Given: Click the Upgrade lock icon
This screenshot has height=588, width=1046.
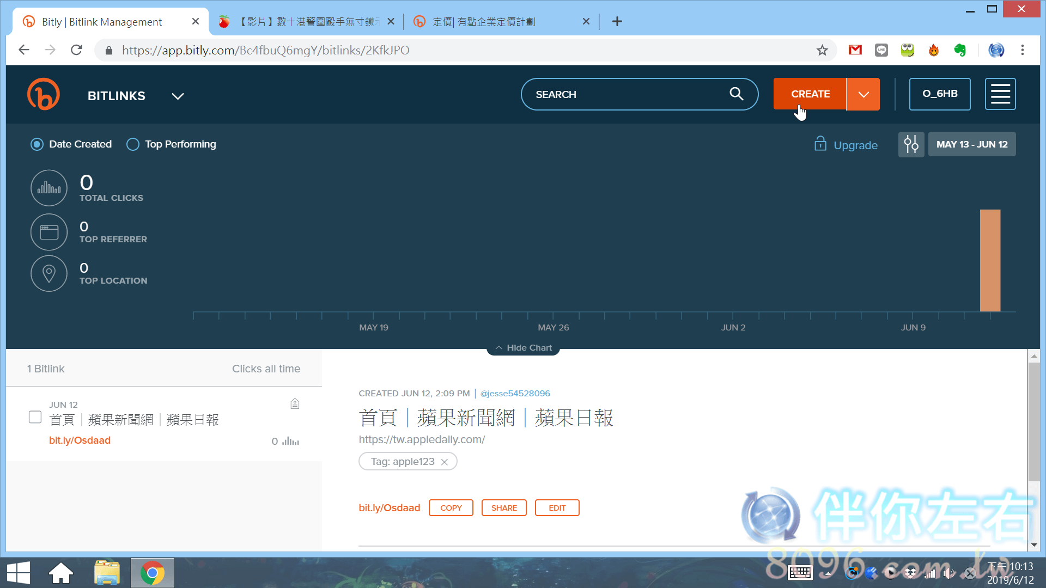Looking at the screenshot, I should [820, 144].
